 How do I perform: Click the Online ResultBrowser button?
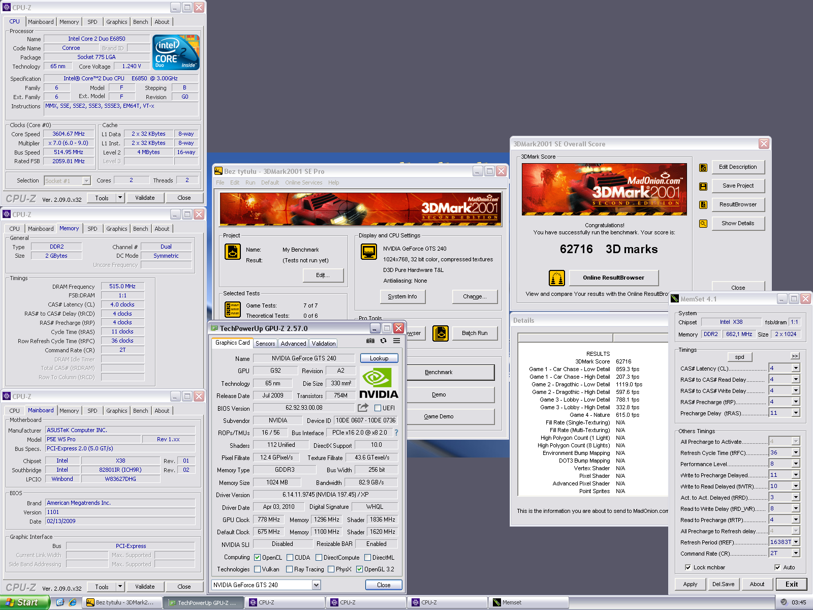613,278
